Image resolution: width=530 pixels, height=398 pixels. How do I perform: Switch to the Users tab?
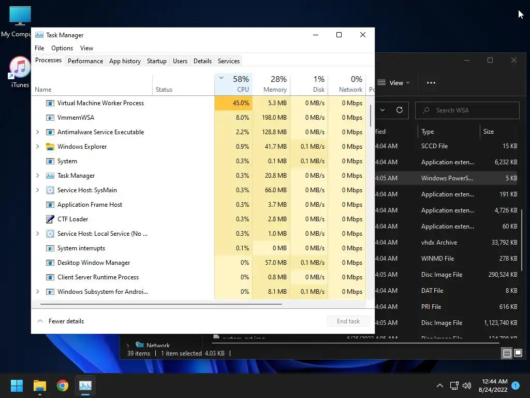(180, 61)
